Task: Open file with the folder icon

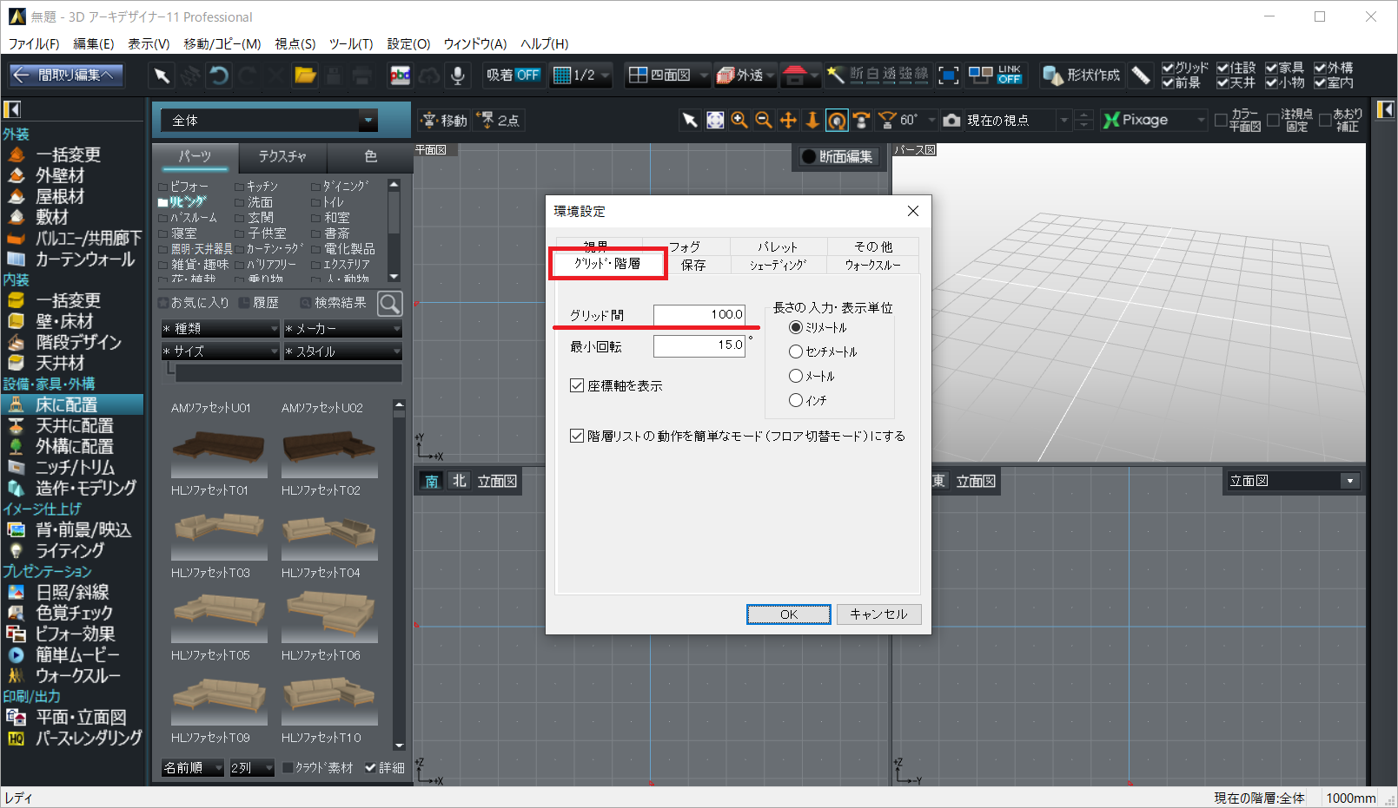Action: click(305, 76)
